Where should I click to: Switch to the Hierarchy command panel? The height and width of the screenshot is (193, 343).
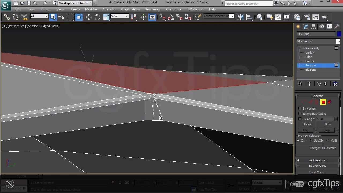tap(314, 27)
